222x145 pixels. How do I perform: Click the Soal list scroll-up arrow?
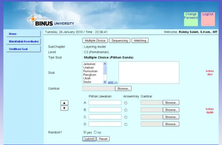[105, 64]
